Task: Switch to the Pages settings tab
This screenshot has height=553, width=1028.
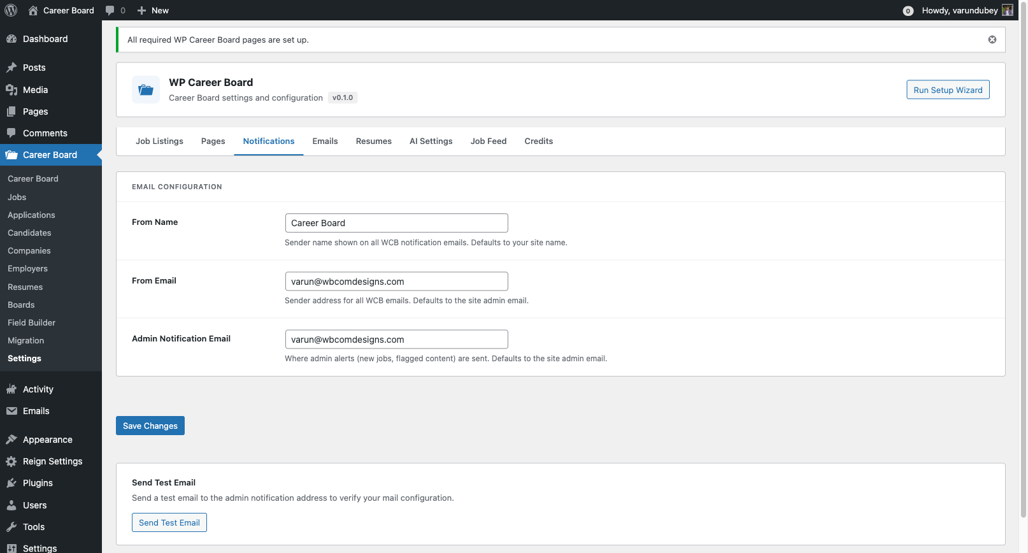Action: click(x=213, y=141)
